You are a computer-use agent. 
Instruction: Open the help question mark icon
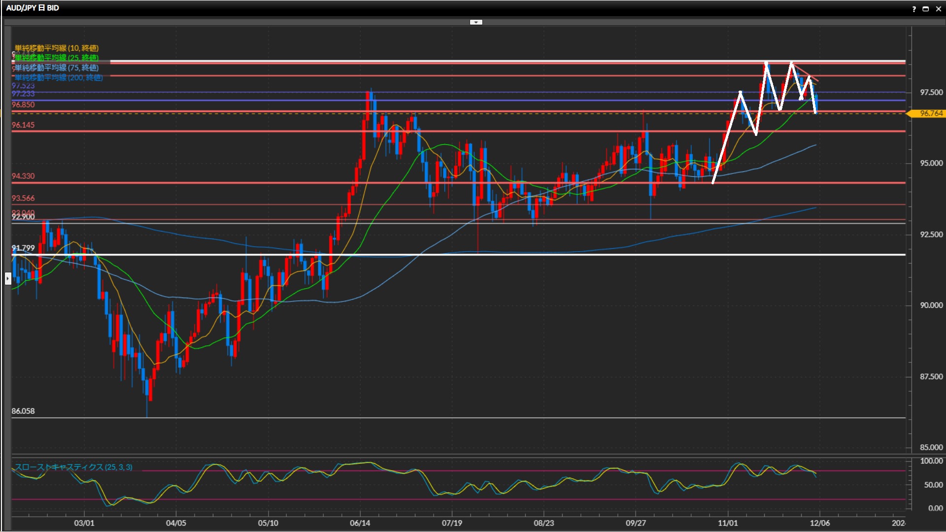tap(914, 9)
